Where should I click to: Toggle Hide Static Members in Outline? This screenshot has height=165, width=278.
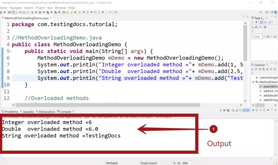point(267,69)
